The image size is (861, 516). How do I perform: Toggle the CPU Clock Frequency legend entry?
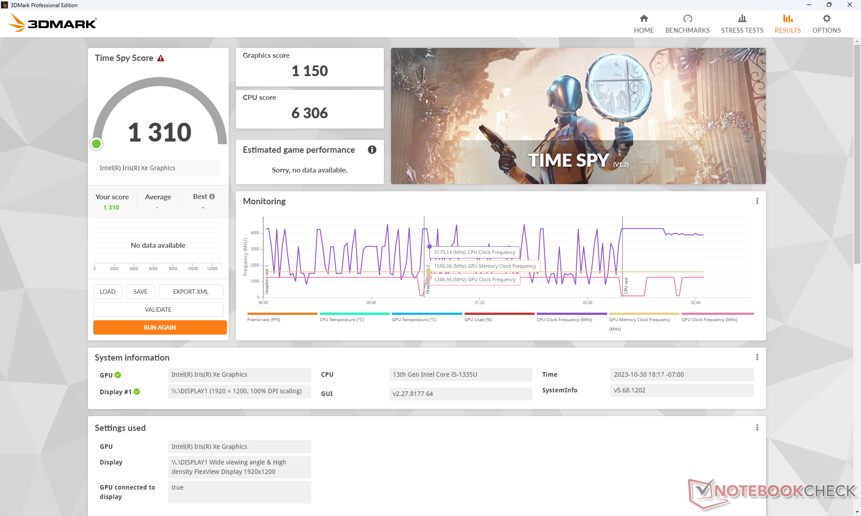point(564,319)
